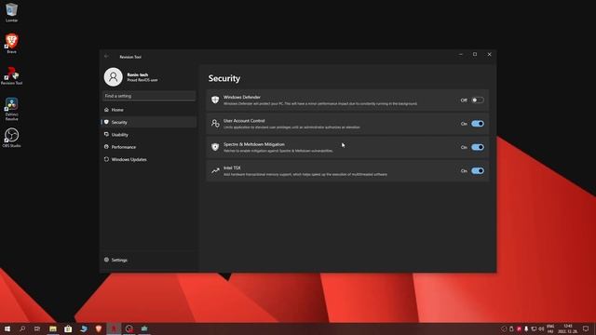The height and width of the screenshot is (335, 596).
Task: Select the Brave desktop shortcut
Action: coord(11,44)
